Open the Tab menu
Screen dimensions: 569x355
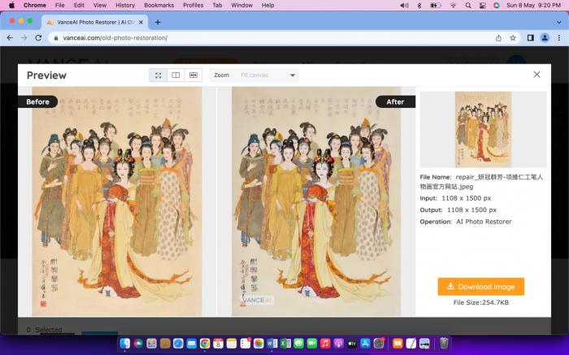pyautogui.click(x=217, y=5)
